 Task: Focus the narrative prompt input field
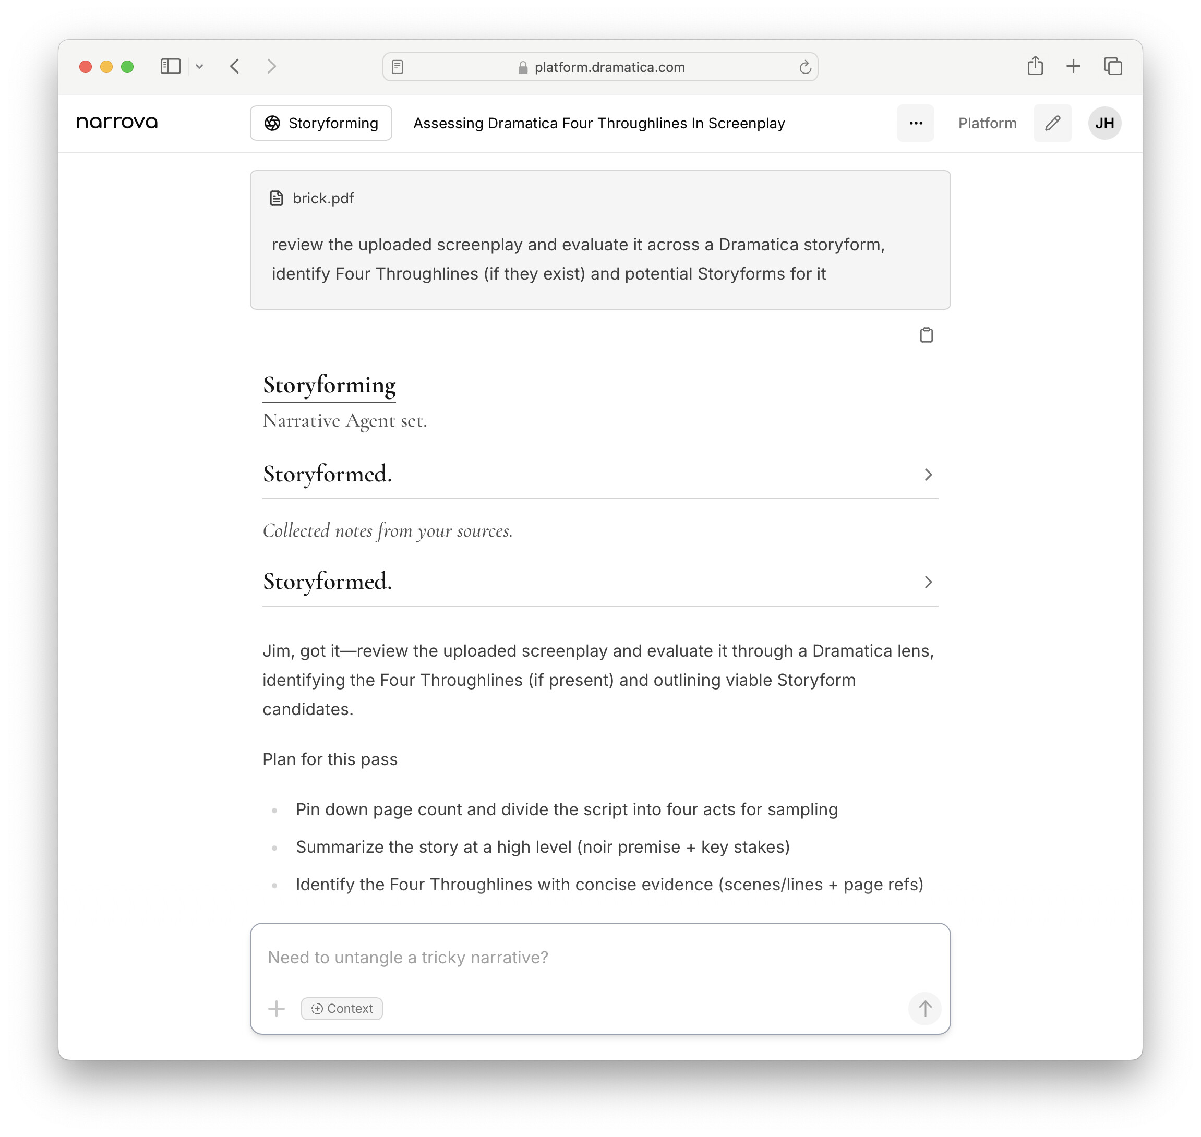pyautogui.click(x=599, y=957)
